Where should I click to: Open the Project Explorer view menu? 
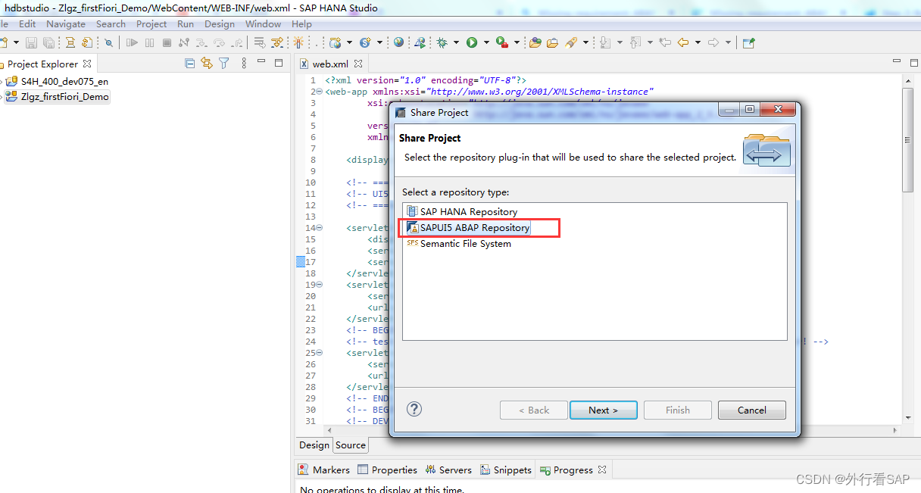point(243,64)
